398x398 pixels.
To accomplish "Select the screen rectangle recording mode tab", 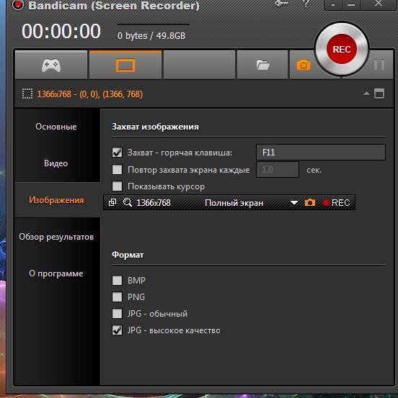I will tap(125, 65).
